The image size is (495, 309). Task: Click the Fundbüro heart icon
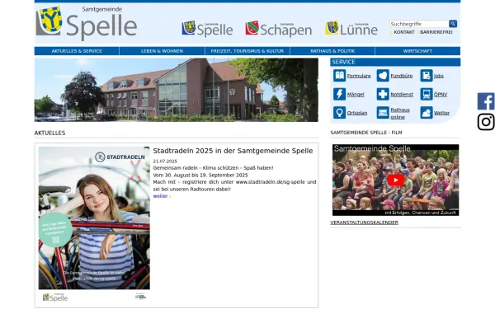[383, 76]
